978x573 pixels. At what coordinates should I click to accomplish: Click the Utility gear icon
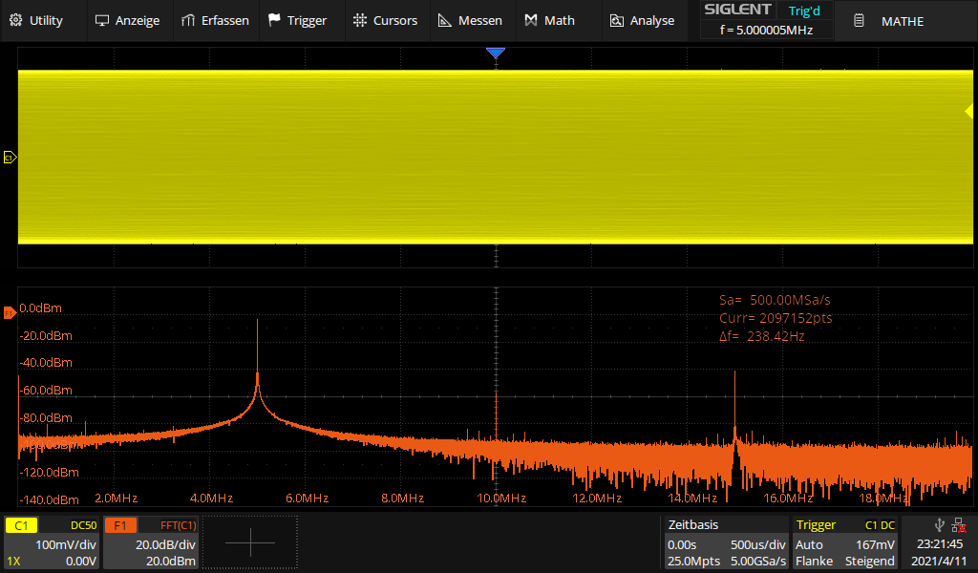16,21
